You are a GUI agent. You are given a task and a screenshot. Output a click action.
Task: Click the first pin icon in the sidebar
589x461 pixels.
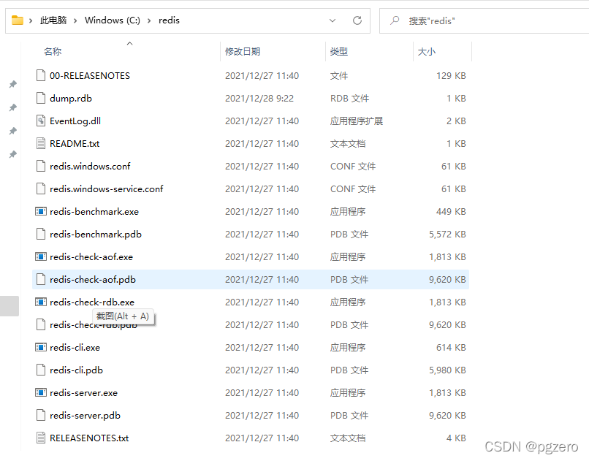(x=13, y=84)
